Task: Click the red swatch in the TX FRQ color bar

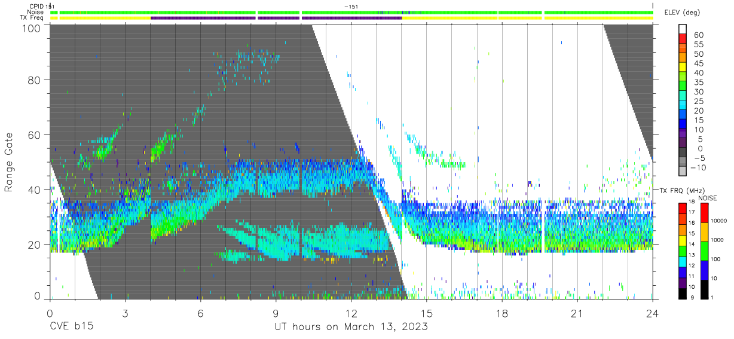Action: click(x=683, y=207)
